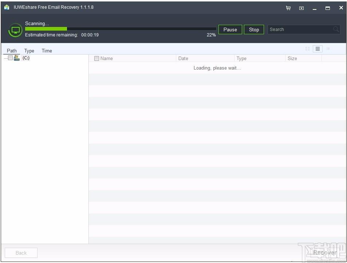Maximize the Email Recovery window
347x263 pixels.
click(328, 8)
